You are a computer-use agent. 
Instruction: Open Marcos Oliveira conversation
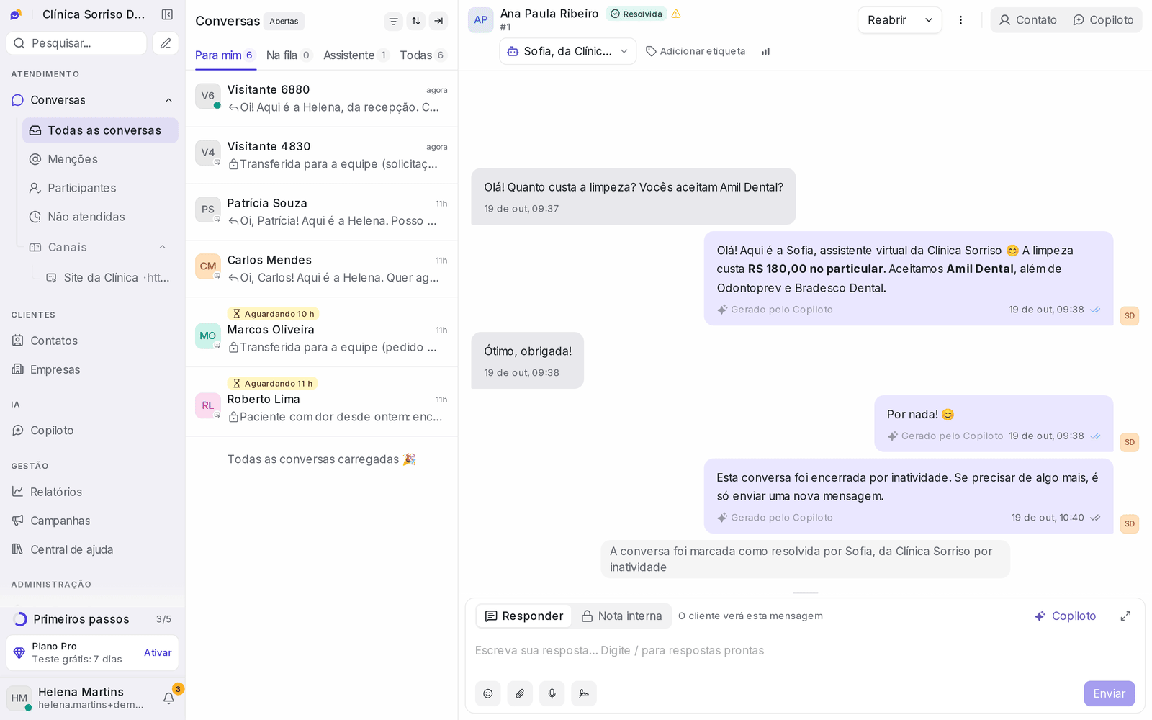(x=321, y=333)
